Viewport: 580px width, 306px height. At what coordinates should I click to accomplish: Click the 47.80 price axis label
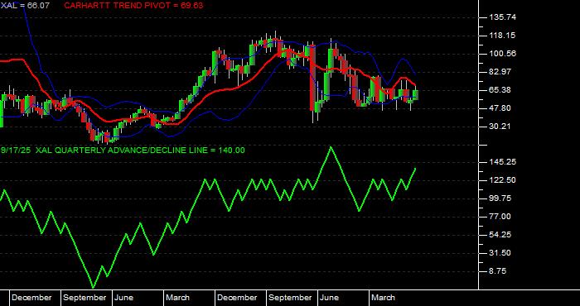[501, 108]
